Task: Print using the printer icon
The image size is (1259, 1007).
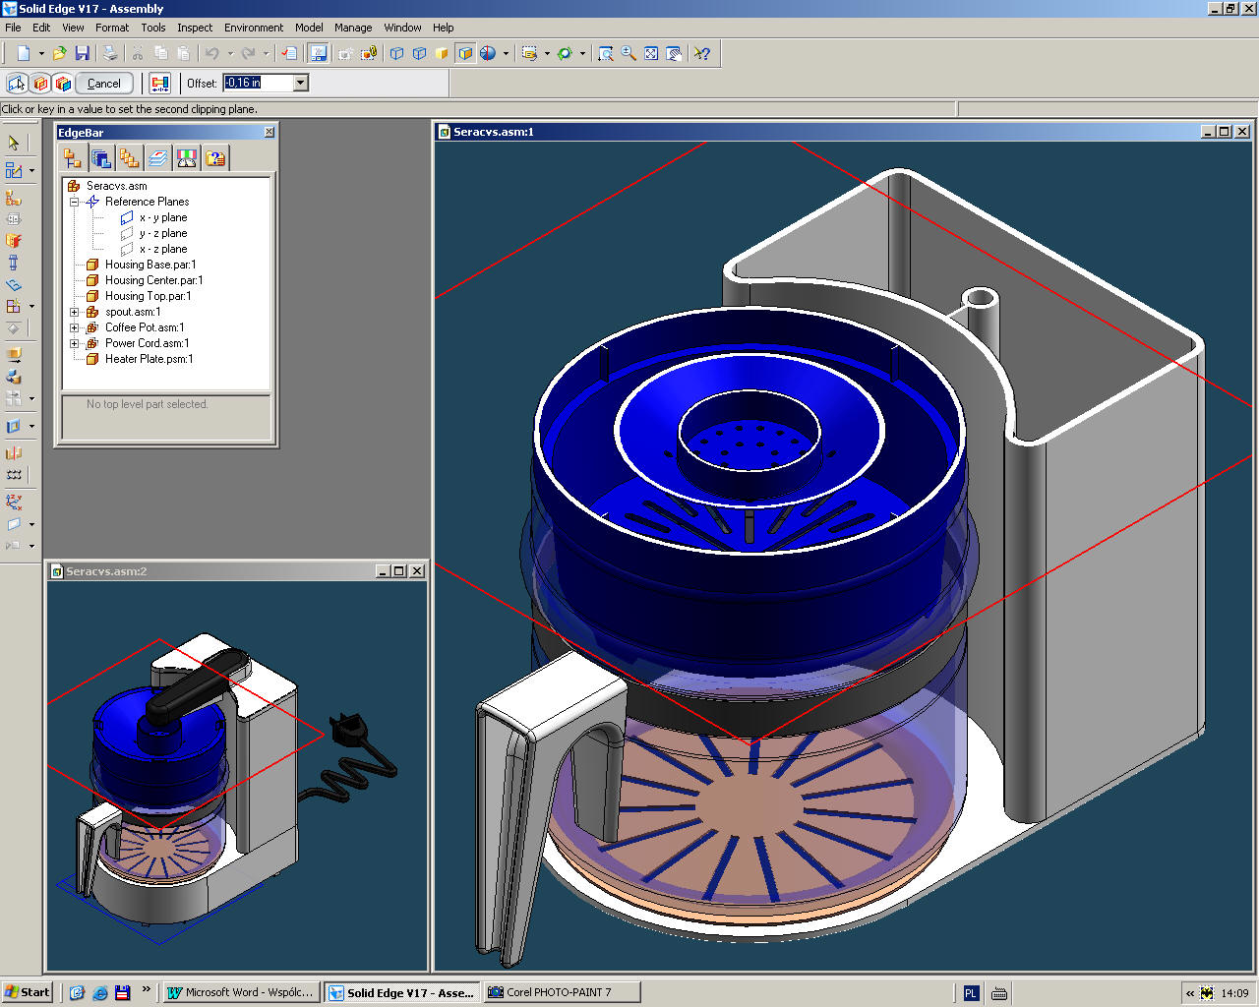Action: (110, 53)
